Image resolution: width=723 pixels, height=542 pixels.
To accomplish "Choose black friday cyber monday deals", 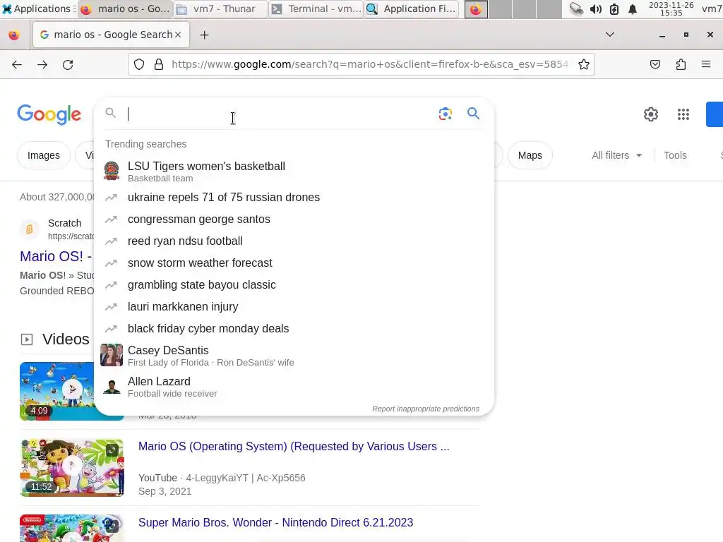I will [294, 329].
